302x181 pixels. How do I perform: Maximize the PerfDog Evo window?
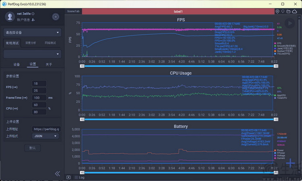283,4
